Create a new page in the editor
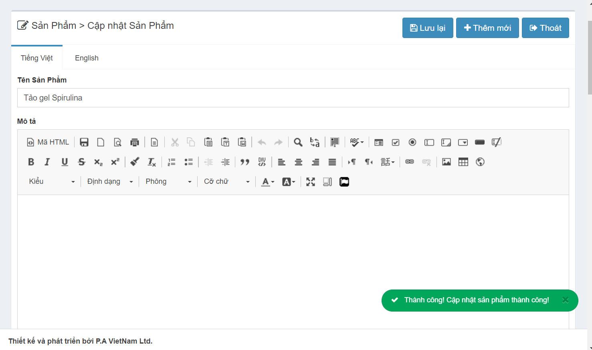 (101, 142)
